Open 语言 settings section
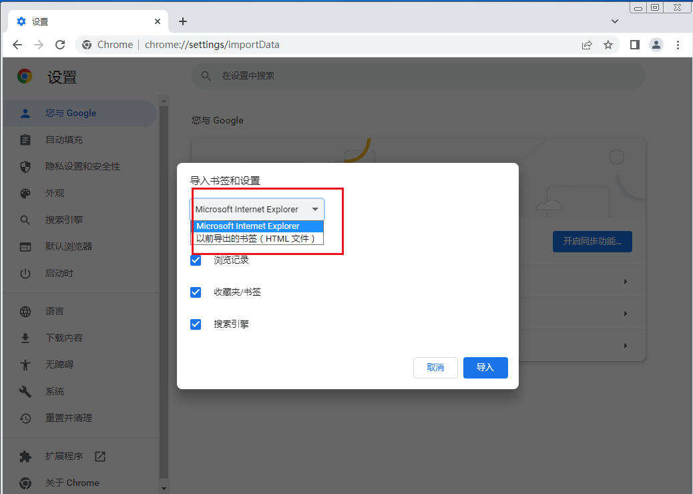This screenshot has width=693, height=494. [x=79, y=311]
